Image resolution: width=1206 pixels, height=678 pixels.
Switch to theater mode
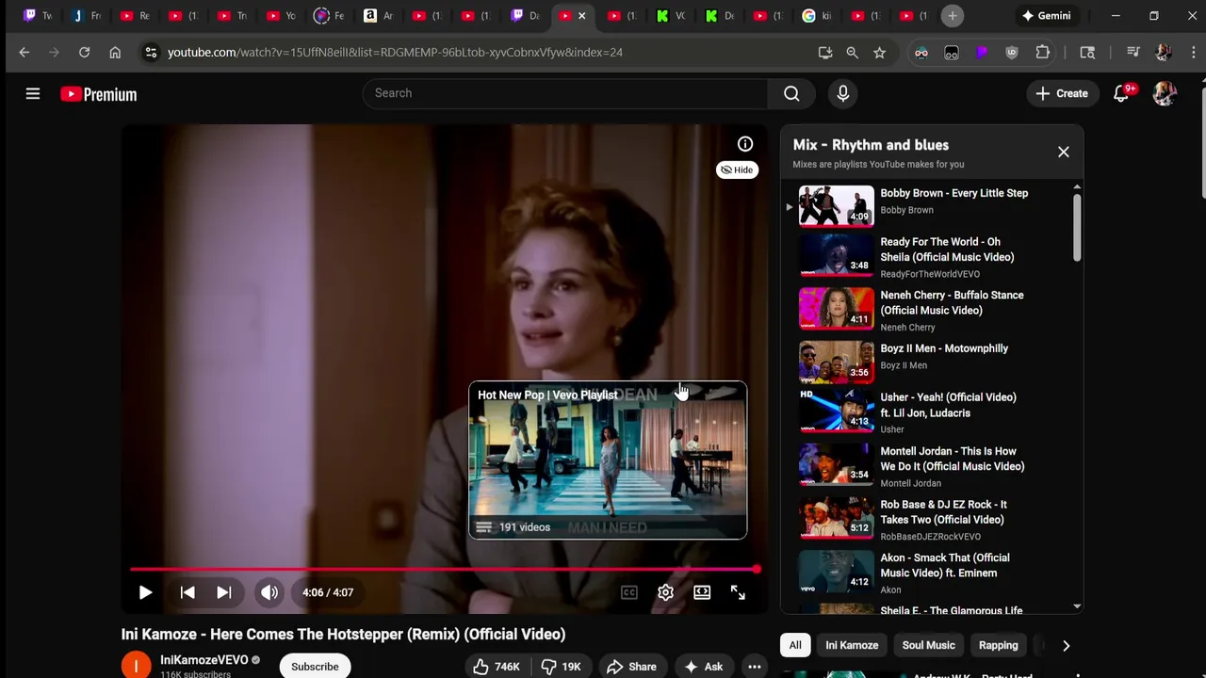702,592
